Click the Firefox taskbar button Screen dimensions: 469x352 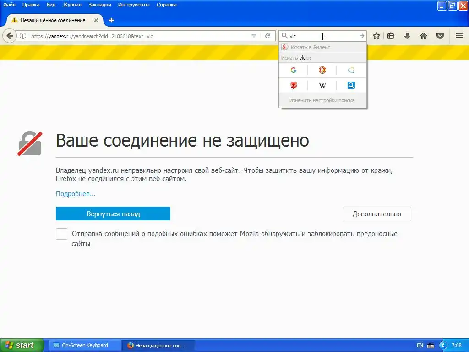tap(158, 346)
